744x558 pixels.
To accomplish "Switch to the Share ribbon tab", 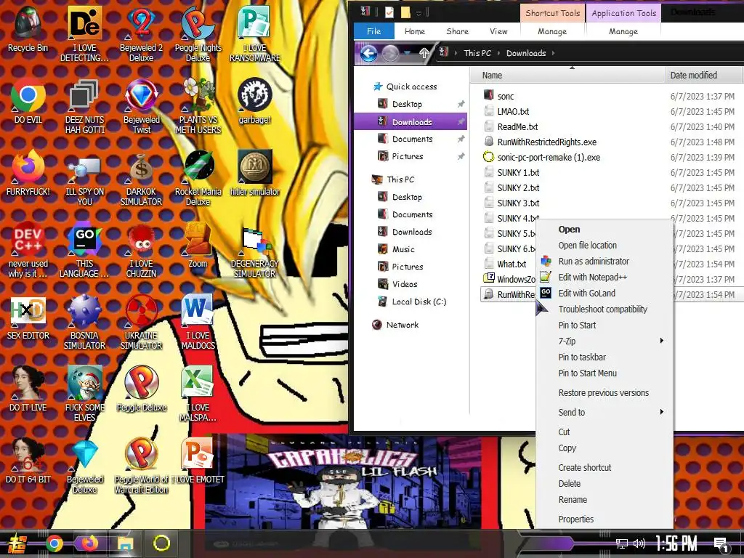I will click(x=458, y=31).
